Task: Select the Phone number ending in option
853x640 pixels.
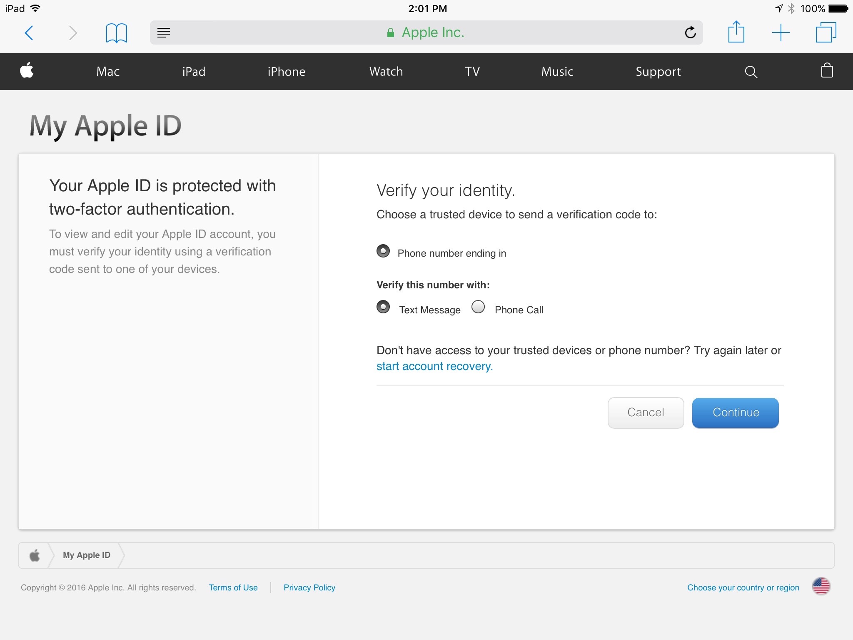Action: (383, 251)
